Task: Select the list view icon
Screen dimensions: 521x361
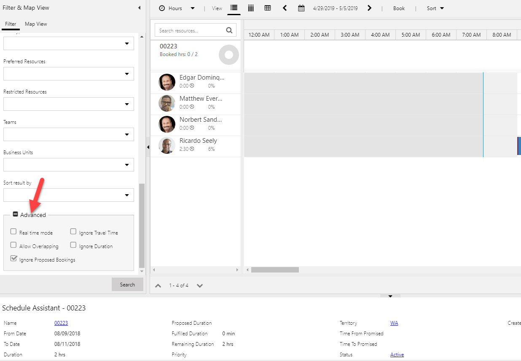Action: [x=234, y=8]
